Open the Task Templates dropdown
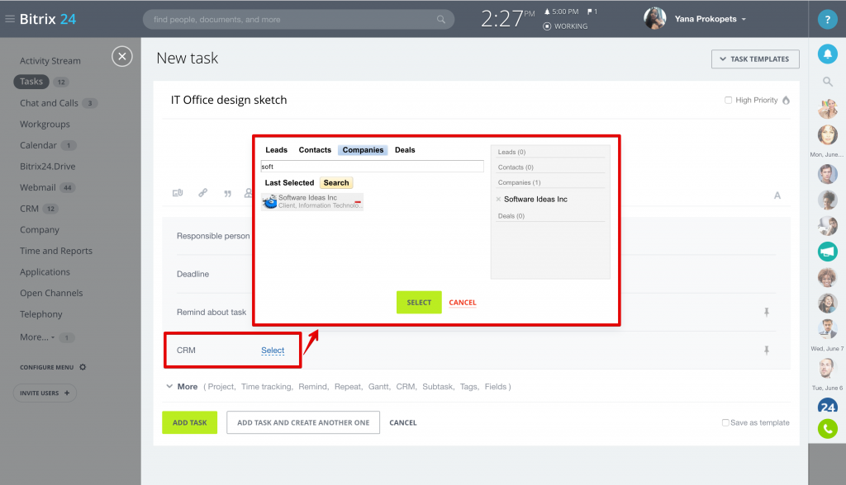 coord(755,59)
